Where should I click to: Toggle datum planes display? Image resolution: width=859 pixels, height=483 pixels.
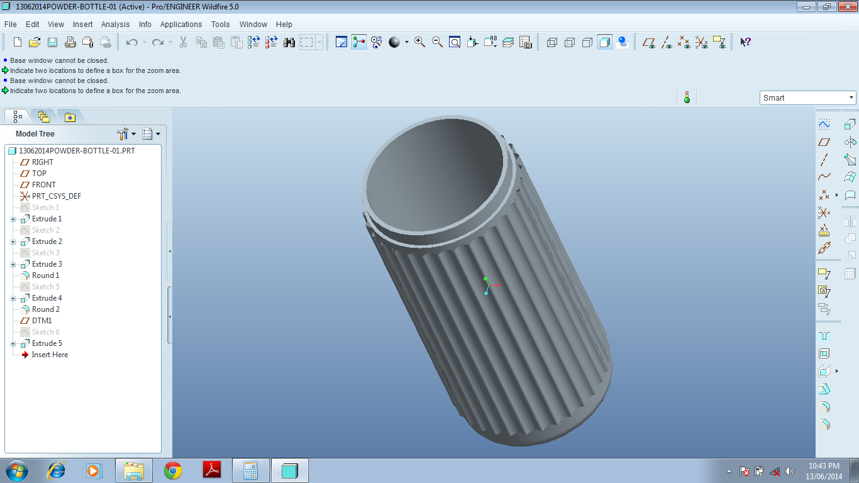[648, 42]
